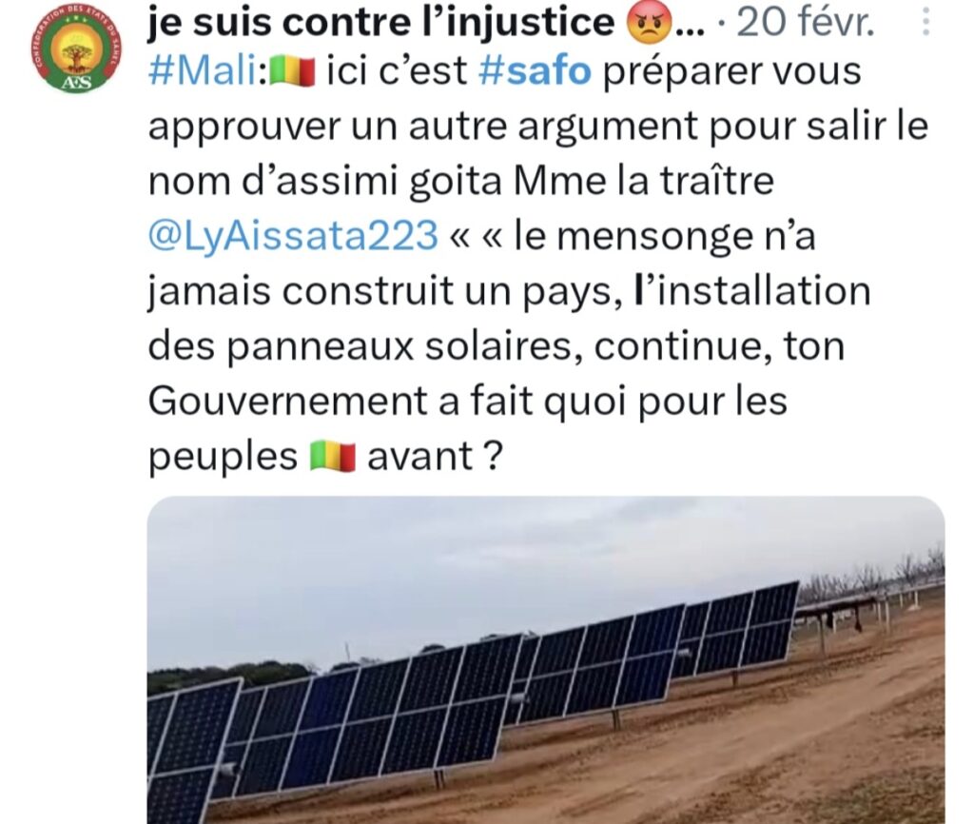Image resolution: width=974 pixels, height=824 pixels.
Task: Click the word "Gouvernement" in the tweet
Action: pyautogui.click(x=287, y=402)
